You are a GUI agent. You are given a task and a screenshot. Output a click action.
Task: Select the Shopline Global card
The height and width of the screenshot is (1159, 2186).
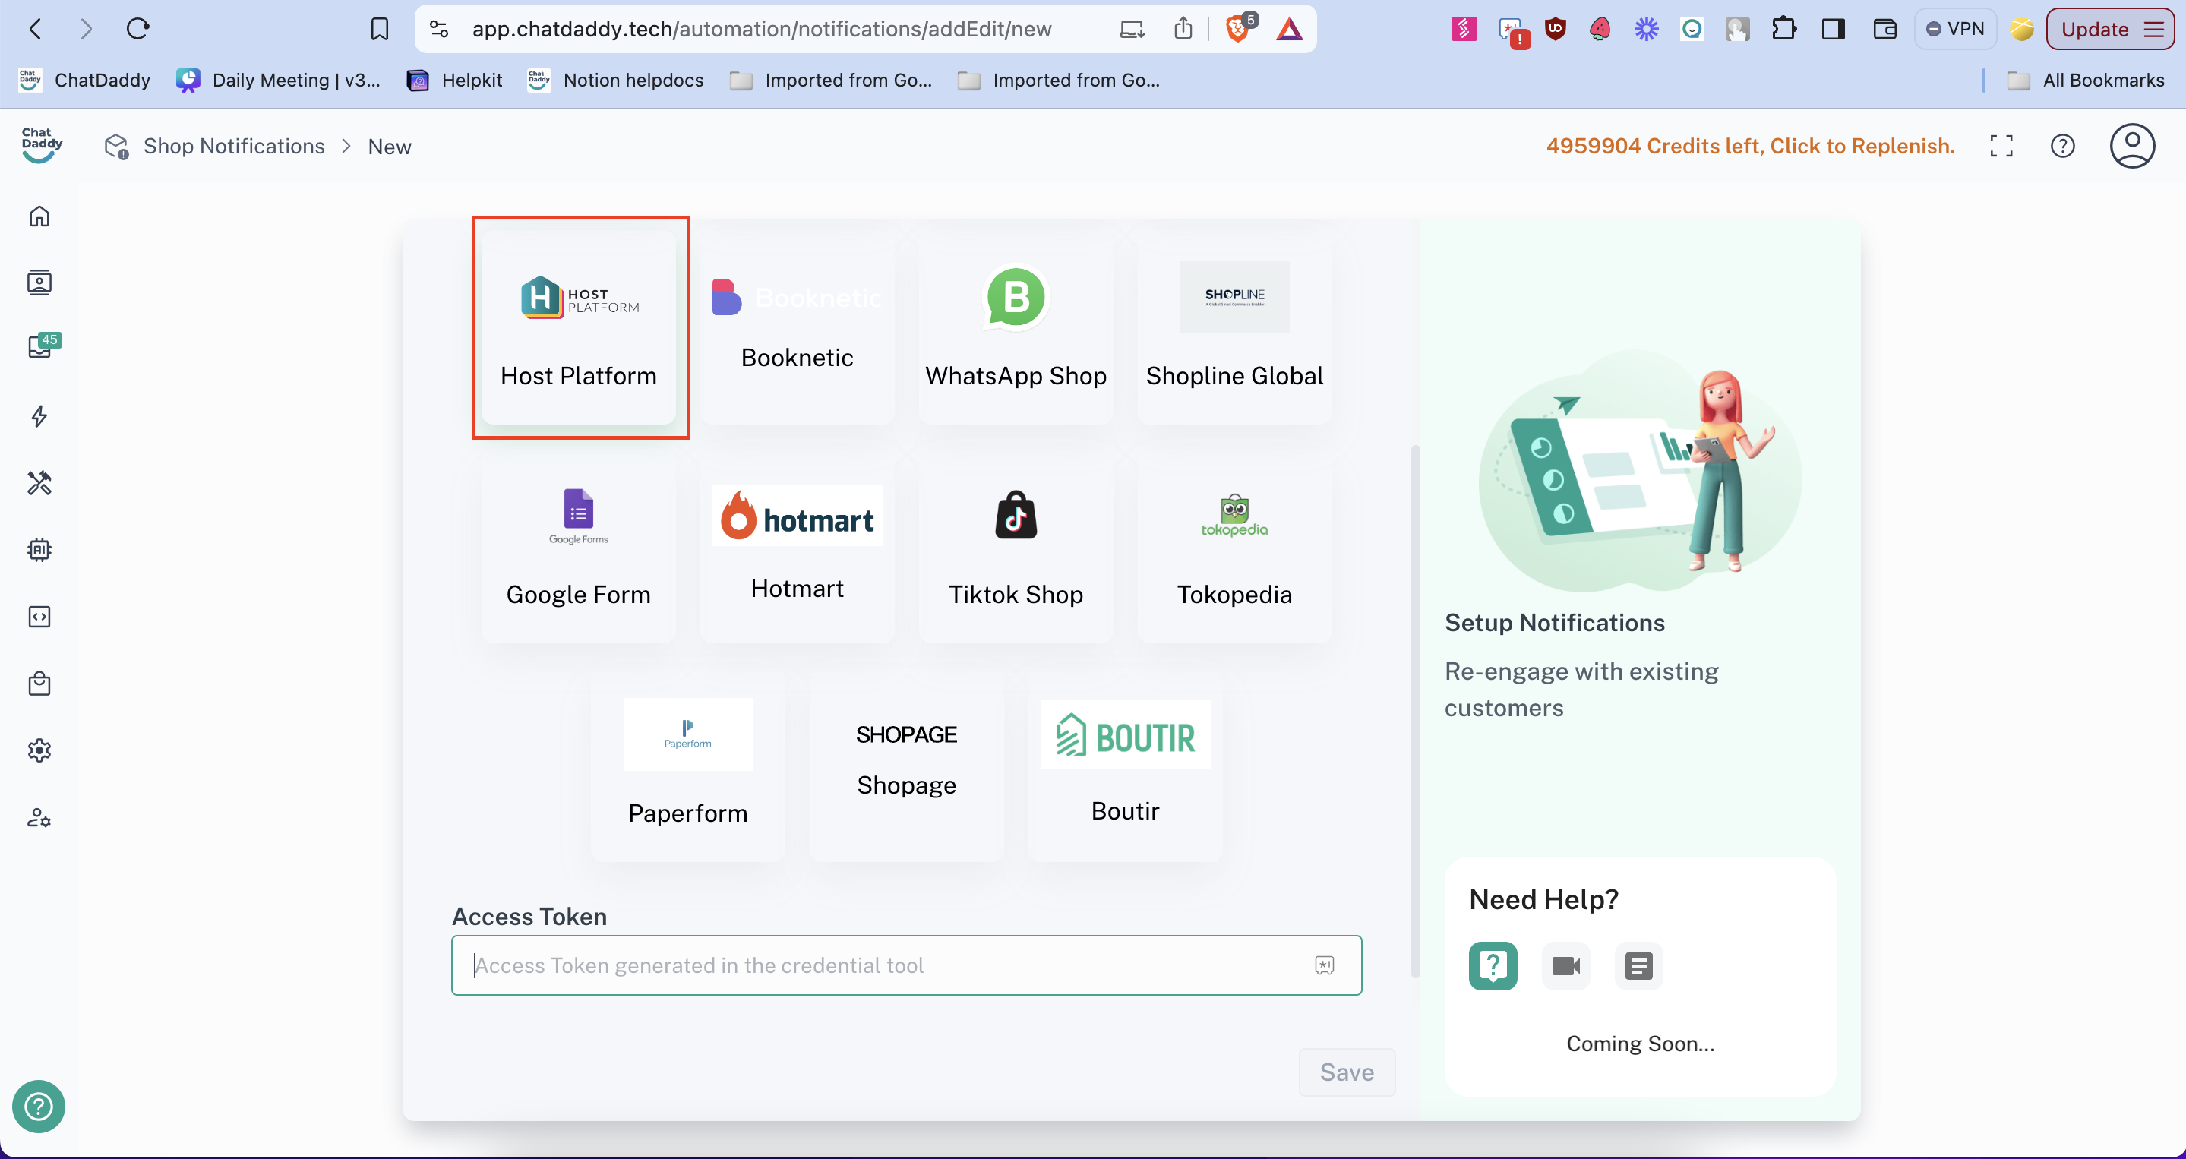[1234, 327]
